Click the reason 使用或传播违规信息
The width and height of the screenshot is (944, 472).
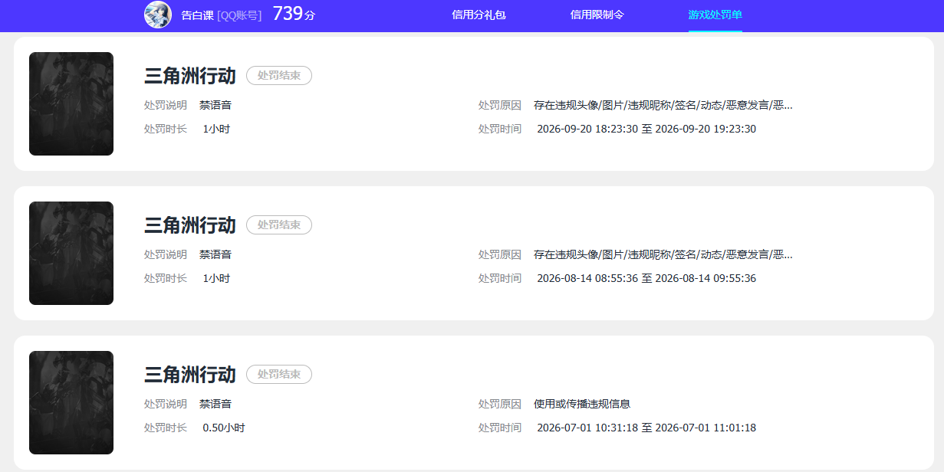click(x=582, y=404)
